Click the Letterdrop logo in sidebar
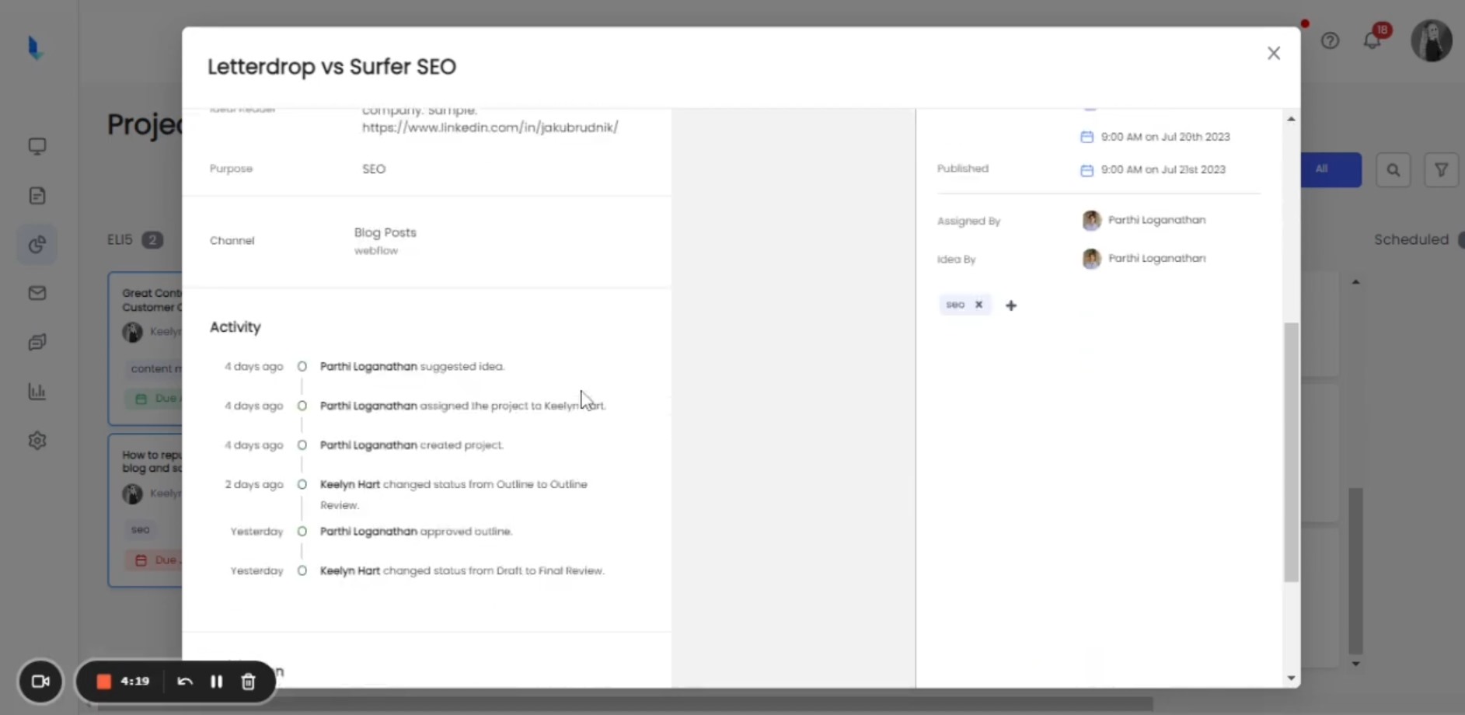Viewport: 1465px width, 715px height. click(35, 48)
